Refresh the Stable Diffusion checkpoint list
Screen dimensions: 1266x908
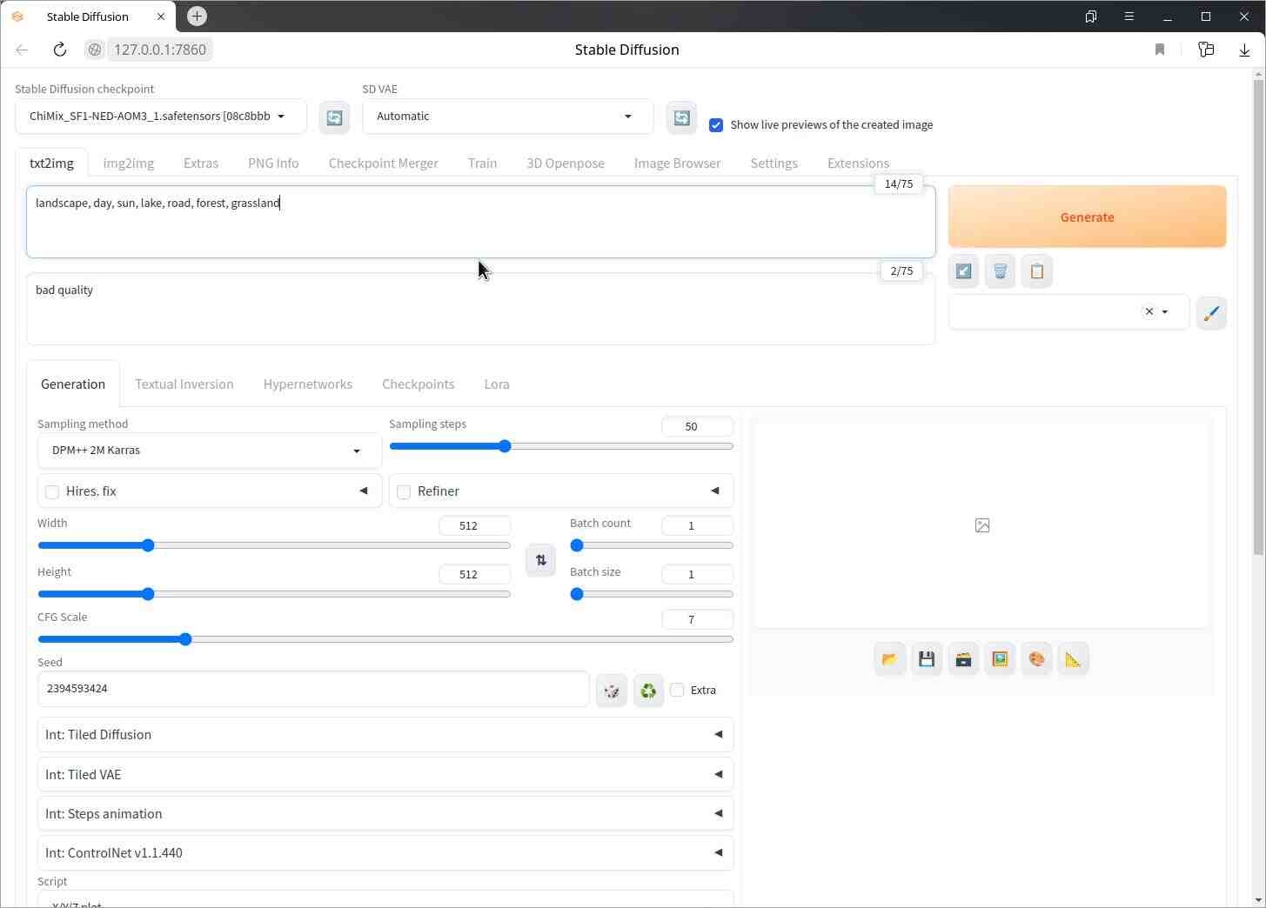point(334,117)
